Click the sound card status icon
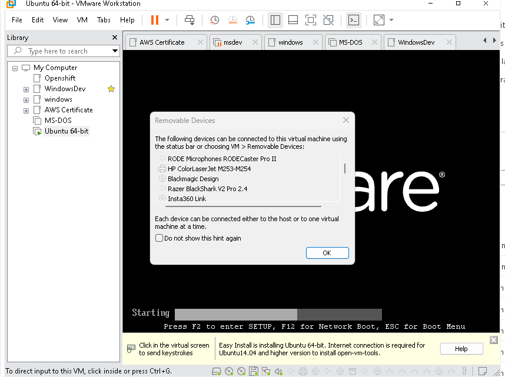This screenshot has width=505, height=377. [x=278, y=371]
